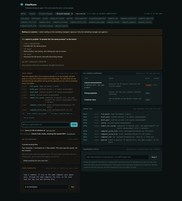Viewport: 182px width, 201px height.
Task: Choose 'Two options, submit the better one' suggestion
Action: pyautogui.click(x=61, y=114)
